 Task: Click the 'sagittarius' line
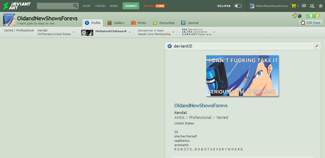(x=182, y=141)
